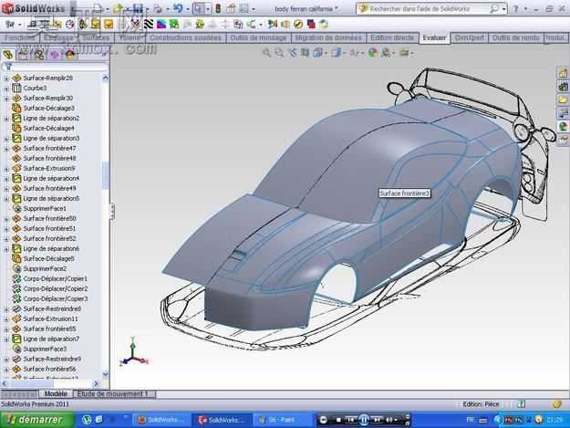Open Etude de mouvement 1 tab

click(x=113, y=394)
